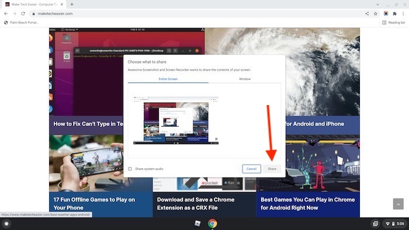The image size is (409, 230).
Task: Click the browser forward arrow
Action: tap(15, 13)
